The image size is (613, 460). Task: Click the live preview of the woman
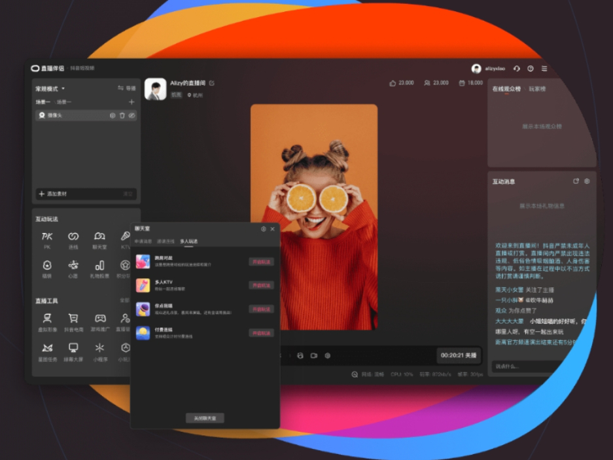(x=314, y=217)
